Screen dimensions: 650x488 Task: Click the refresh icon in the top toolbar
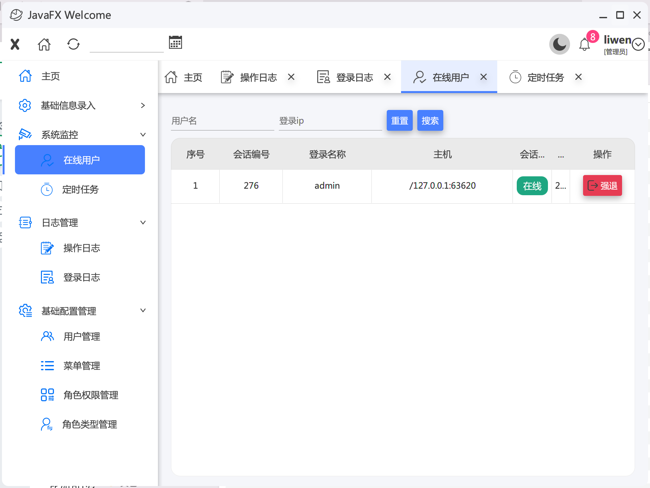pos(73,44)
